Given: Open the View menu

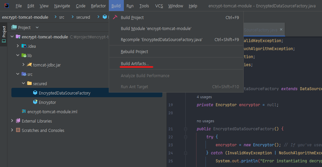Looking at the screenshot, I should pos(44,6).
